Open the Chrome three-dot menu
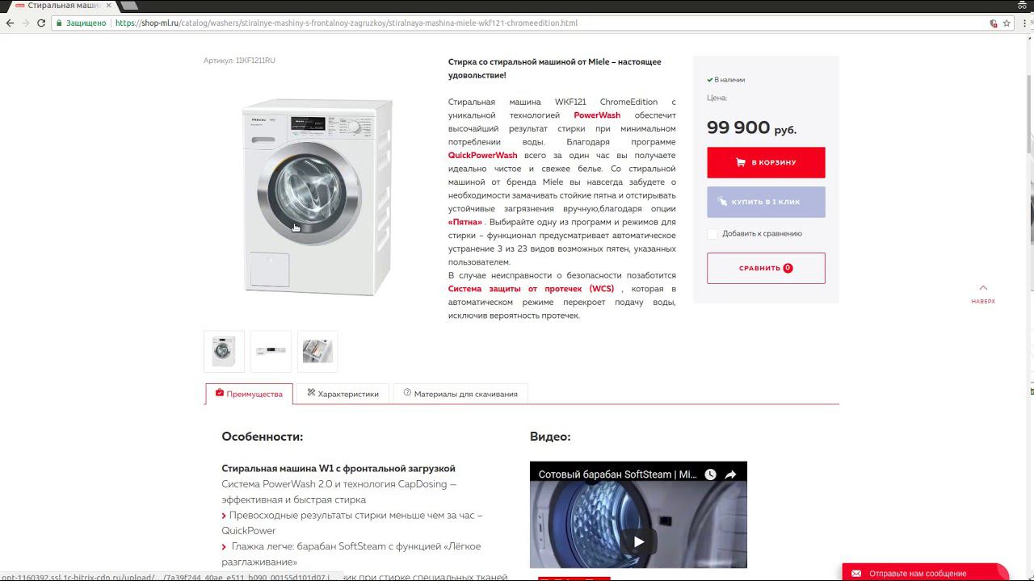Viewport: 1034px width, 581px height. (1023, 23)
